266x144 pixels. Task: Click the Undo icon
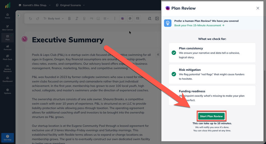[x=30, y=19]
